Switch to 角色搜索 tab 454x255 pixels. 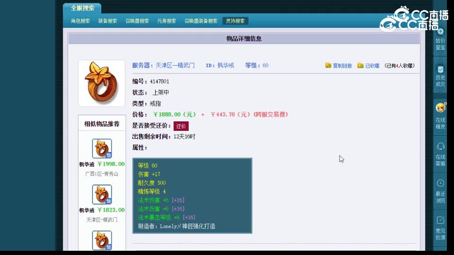tap(80, 21)
